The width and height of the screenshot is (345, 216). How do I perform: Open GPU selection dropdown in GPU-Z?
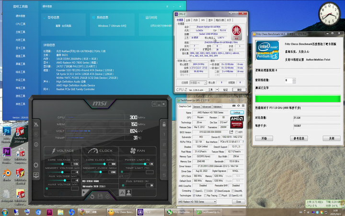tap(197, 202)
